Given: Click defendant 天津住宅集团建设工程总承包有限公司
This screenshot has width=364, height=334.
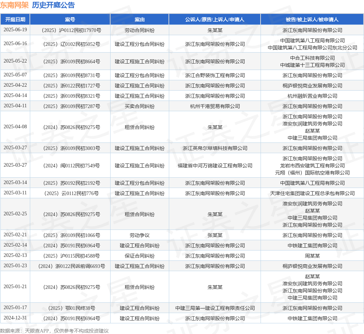Looking at the screenshot, I should [x=312, y=193].
